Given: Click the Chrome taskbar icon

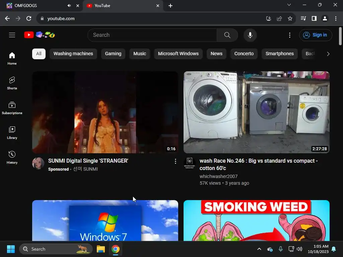Looking at the screenshot, I should pyautogui.click(x=116, y=249).
